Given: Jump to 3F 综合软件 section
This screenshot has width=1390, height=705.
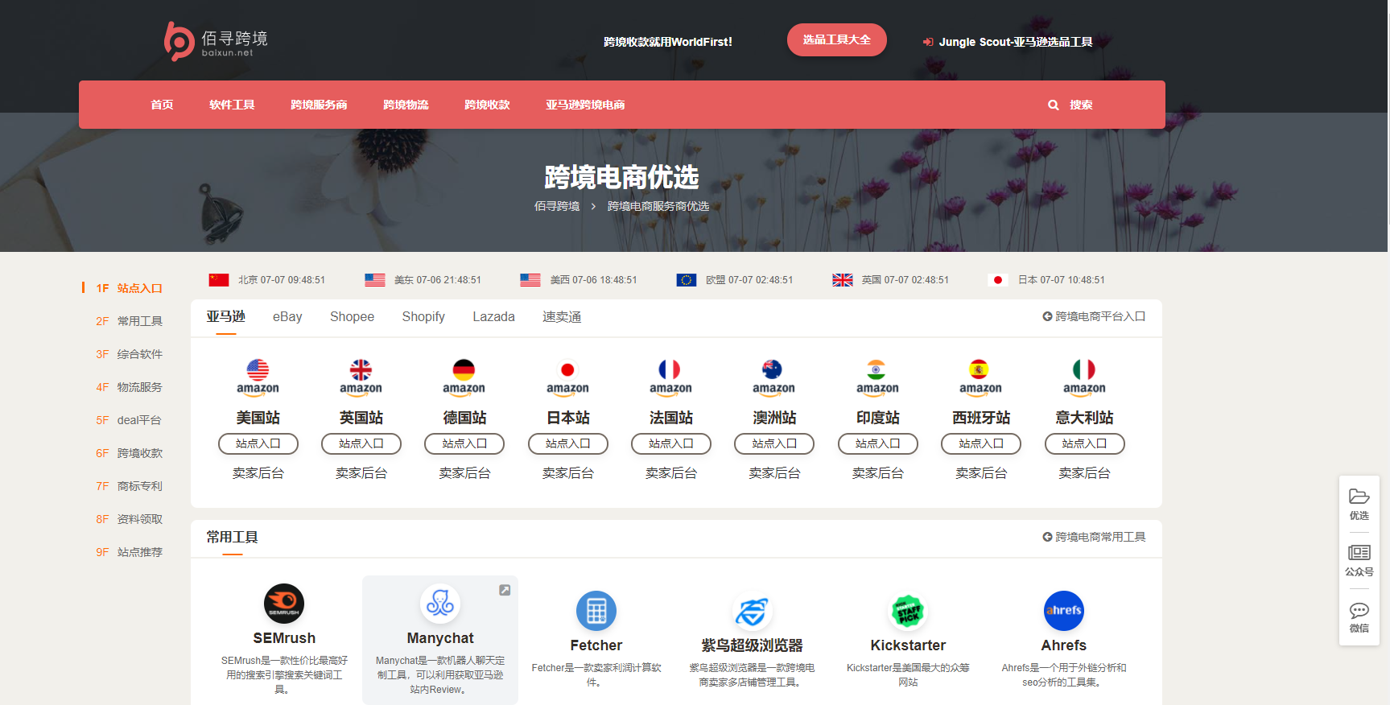Looking at the screenshot, I should (129, 354).
